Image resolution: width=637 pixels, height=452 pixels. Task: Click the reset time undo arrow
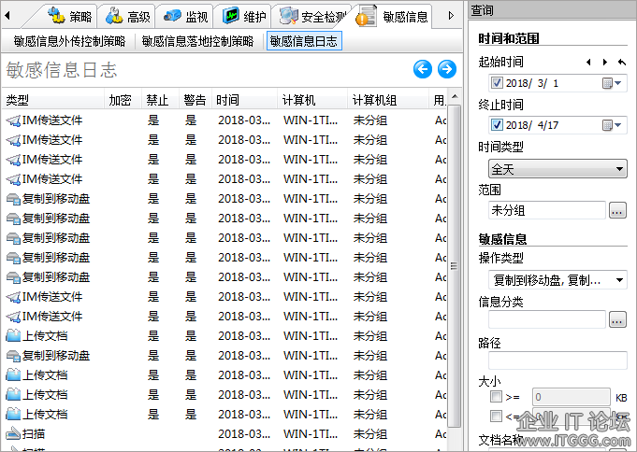click(621, 62)
